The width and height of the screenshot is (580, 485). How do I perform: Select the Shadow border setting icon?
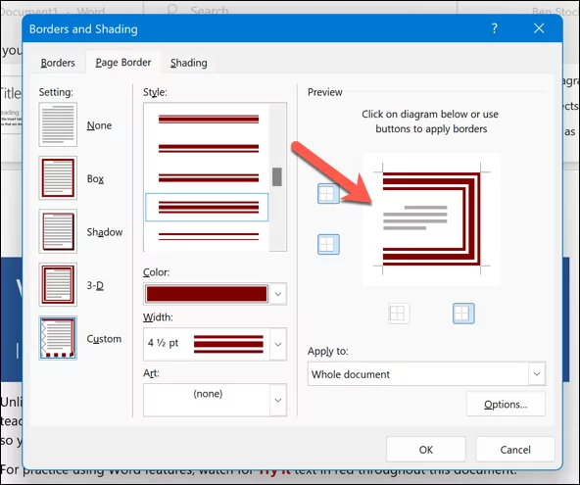click(x=58, y=231)
